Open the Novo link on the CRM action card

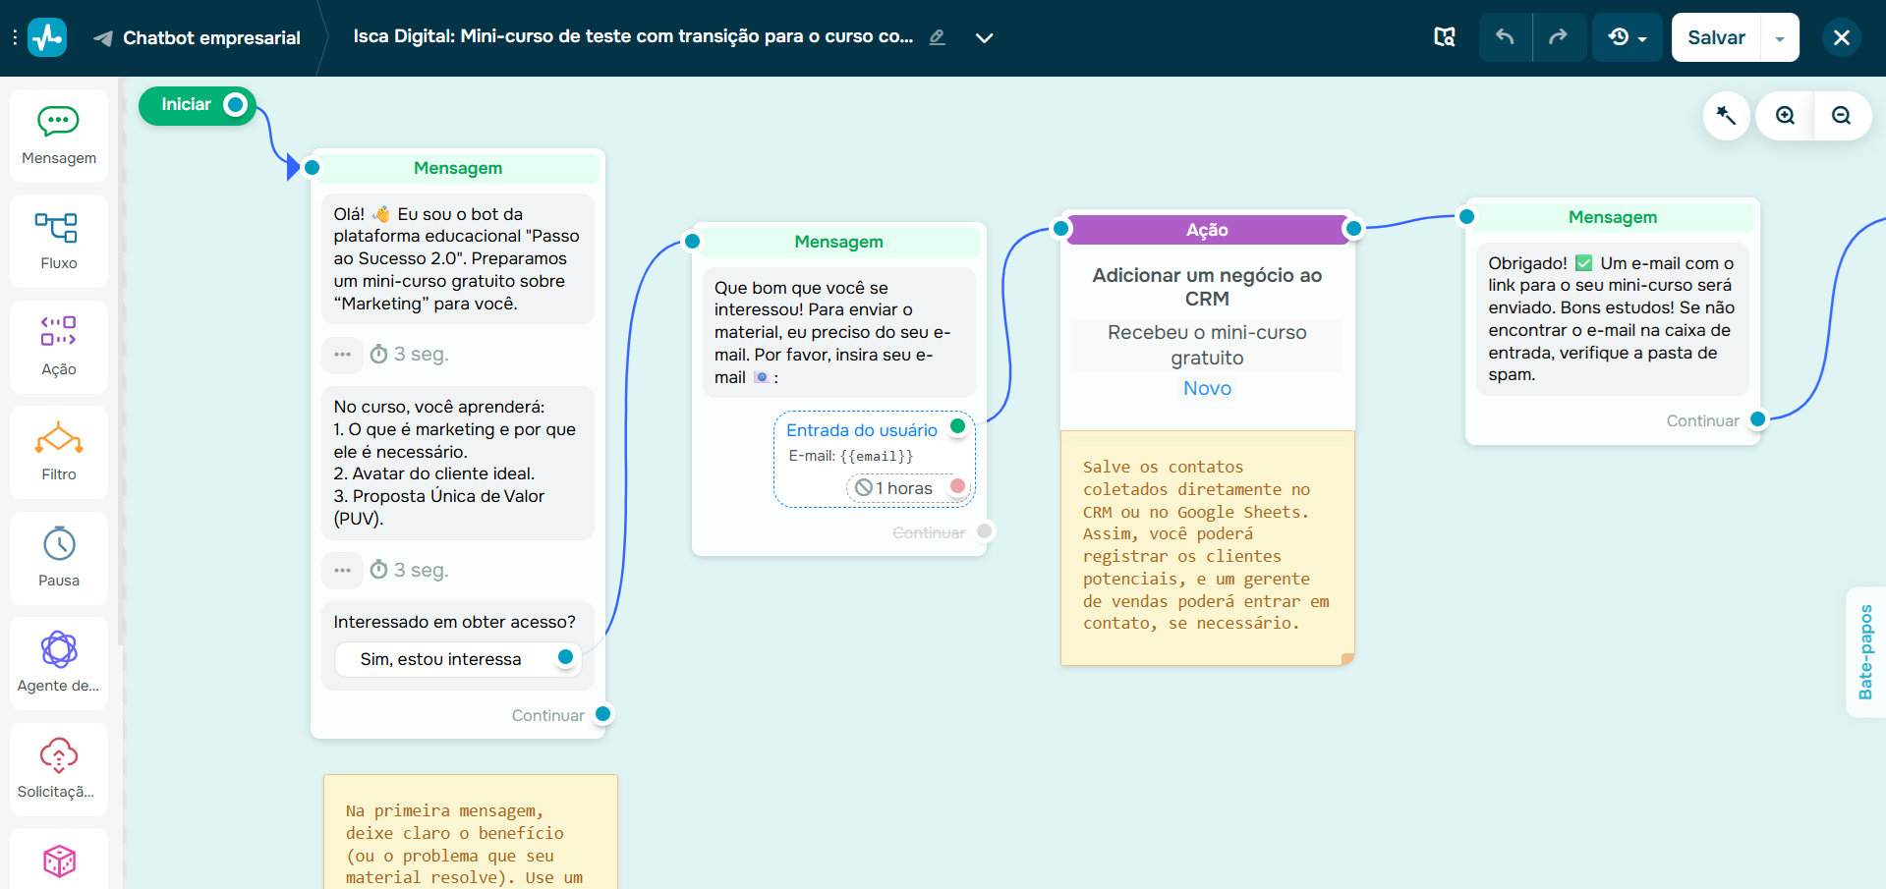tap(1206, 388)
